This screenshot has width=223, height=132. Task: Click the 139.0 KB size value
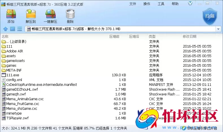pyautogui.click(x=119, y=75)
